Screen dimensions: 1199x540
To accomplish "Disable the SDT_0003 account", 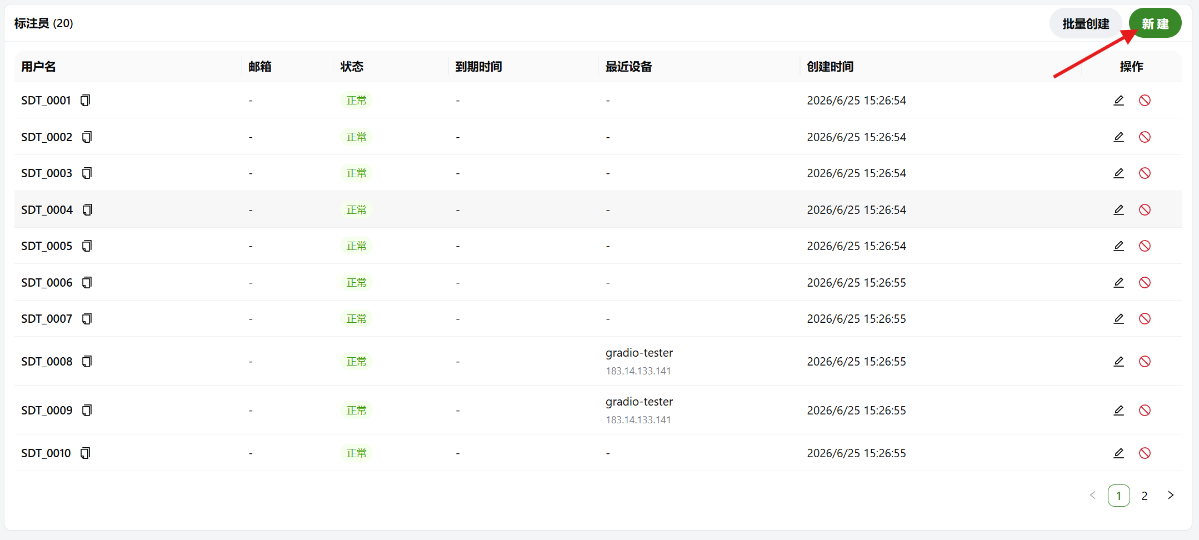I will point(1145,173).
